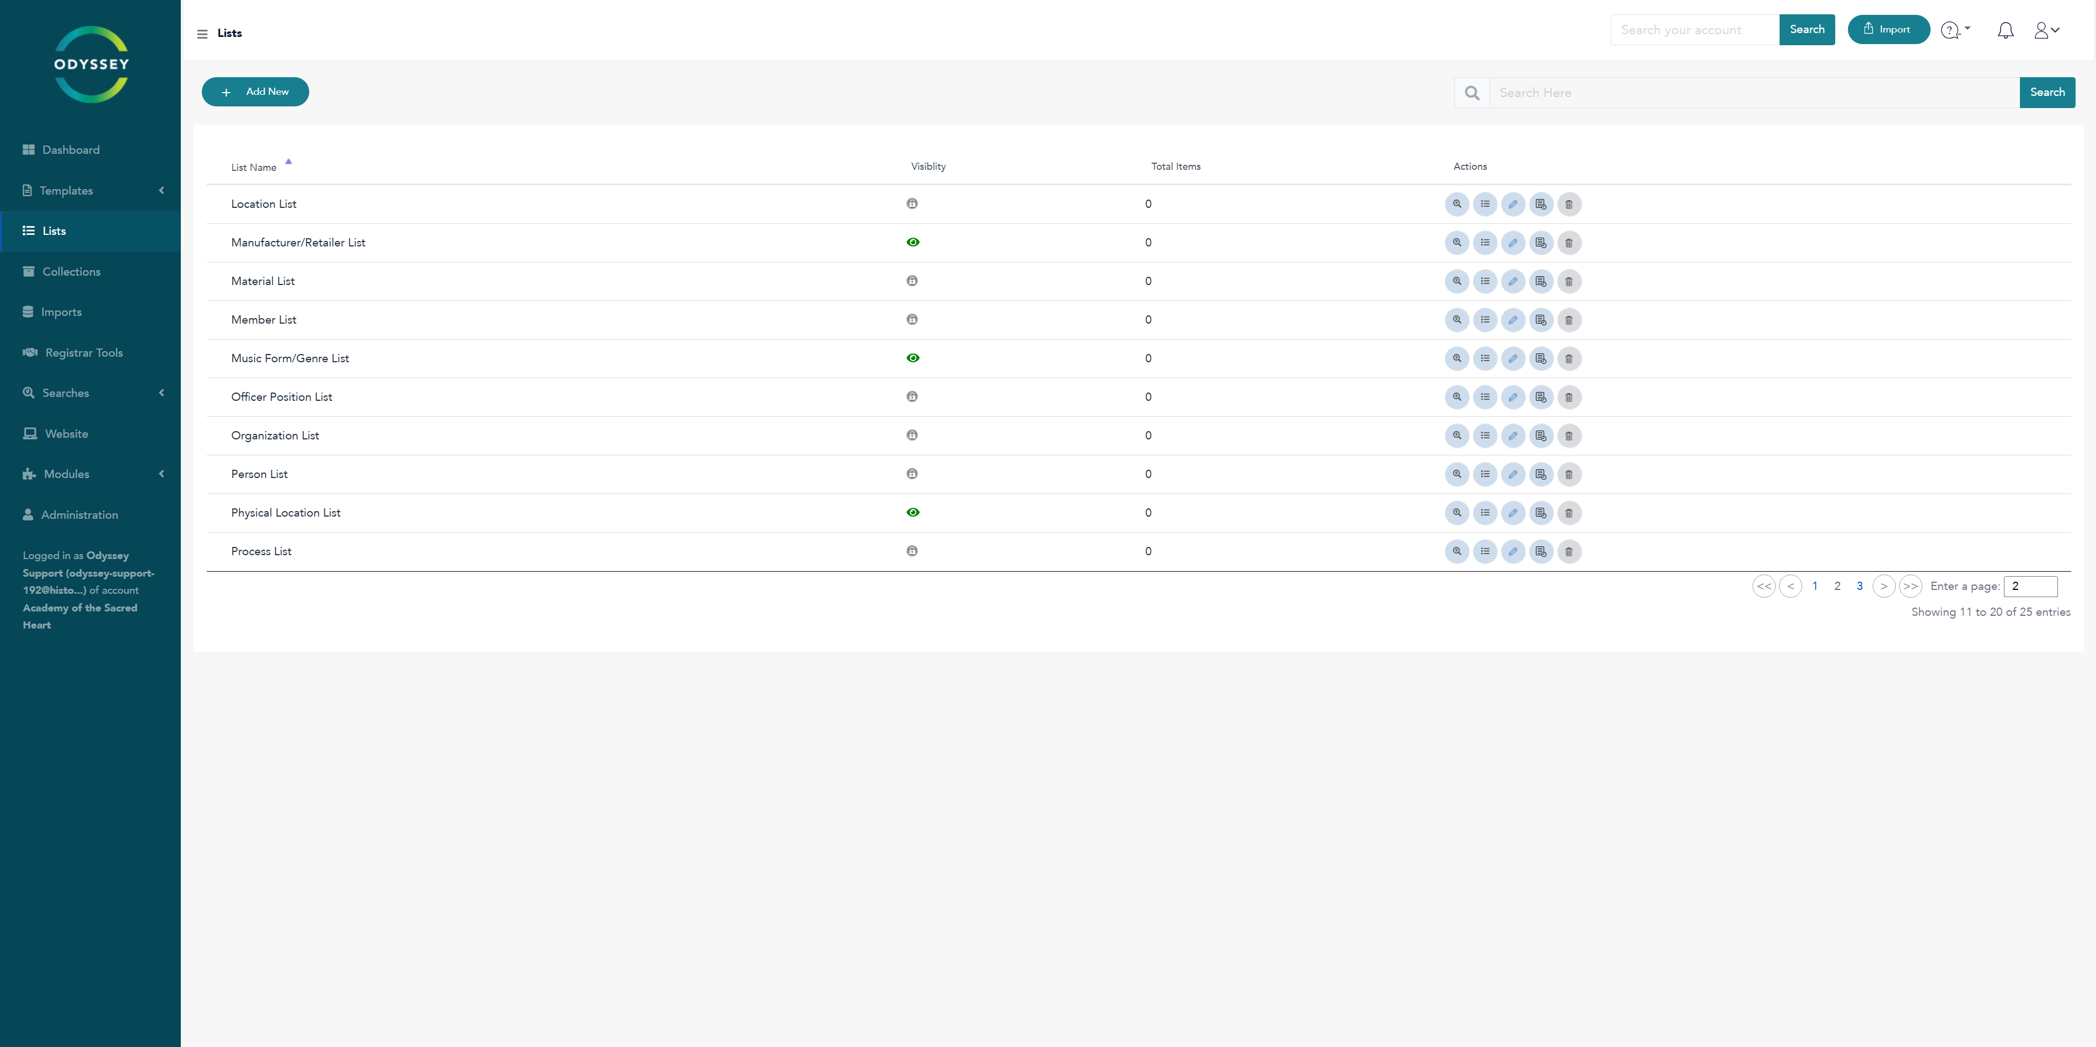
Task: Click the Search Here input field
Action: [1754, 93]
